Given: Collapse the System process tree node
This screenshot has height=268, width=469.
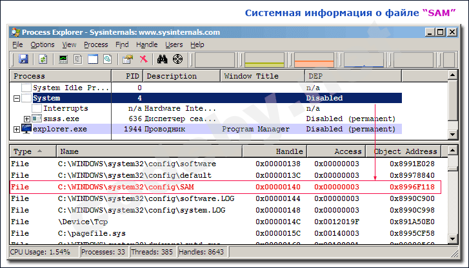Looking at the screenshot, I should (x=17, y=99).
